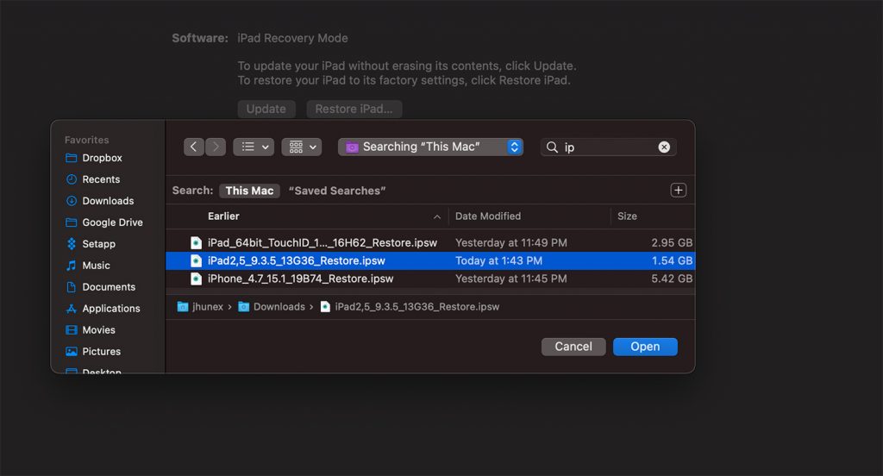Toggle sort order with the column caret

(437, 217)
